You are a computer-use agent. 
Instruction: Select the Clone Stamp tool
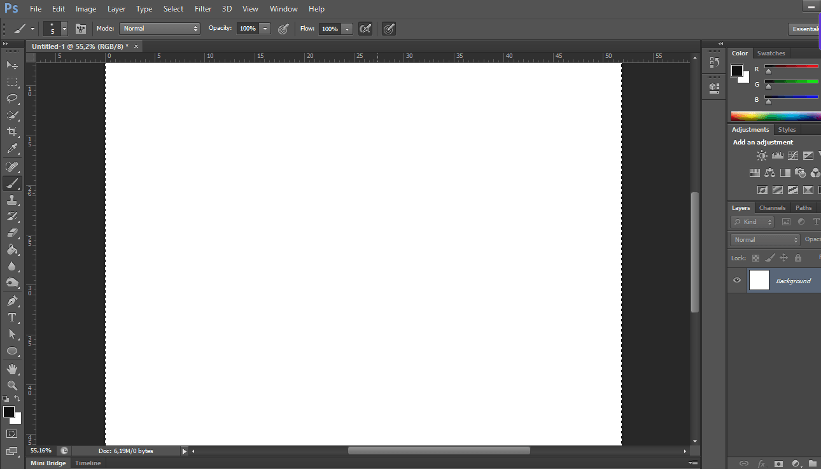pyautogui.click(x=12, y=200)
